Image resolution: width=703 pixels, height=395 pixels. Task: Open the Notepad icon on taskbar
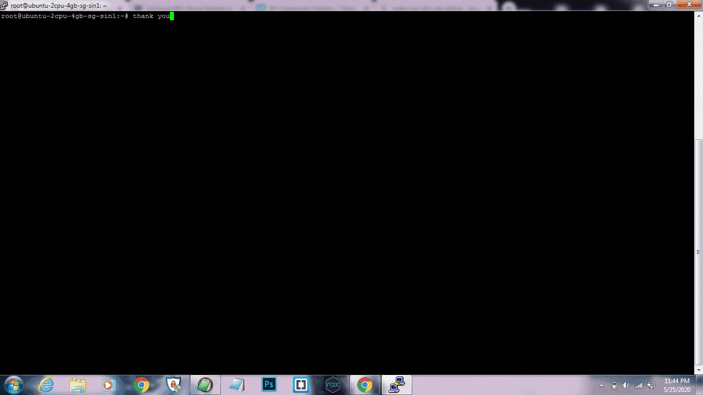[237, 385]
